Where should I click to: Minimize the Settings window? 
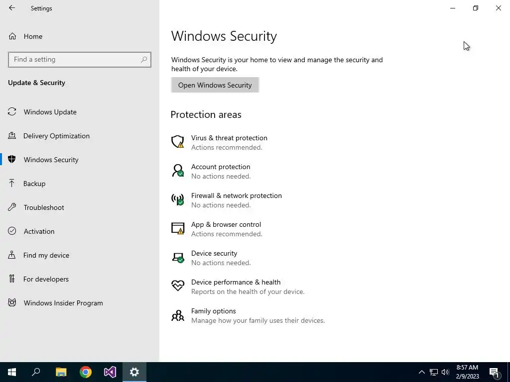tap(453, 8)
